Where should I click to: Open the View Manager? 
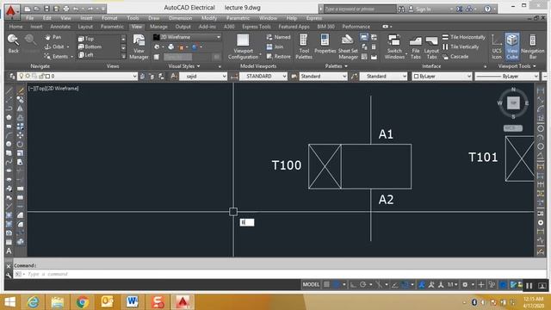coord(139,46)
